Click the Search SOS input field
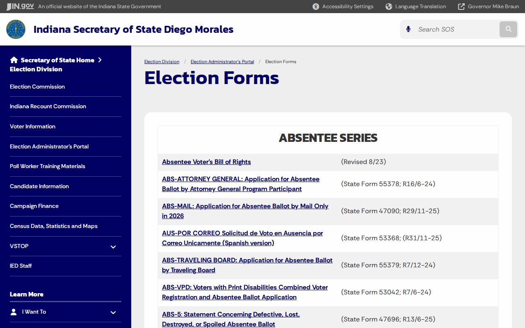Image resolution: width=525 pixels, height=328 pixels. coord(456,29)
